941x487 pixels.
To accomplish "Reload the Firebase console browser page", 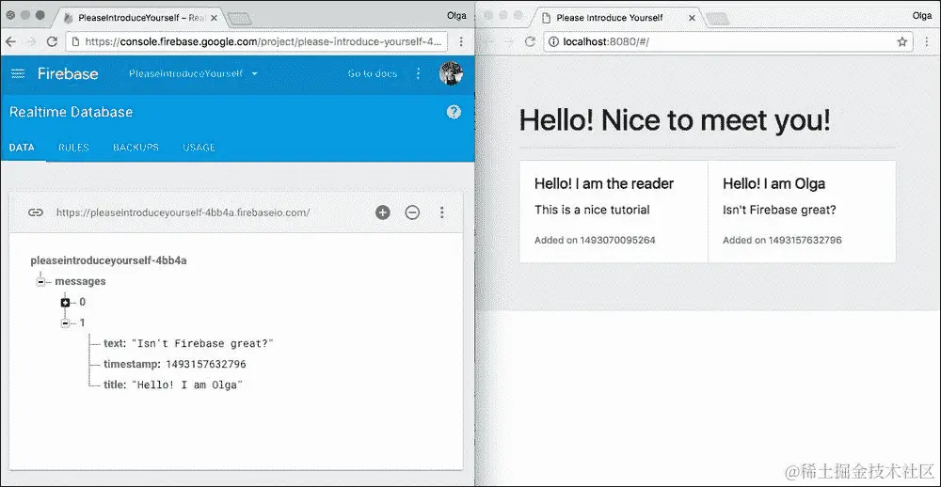I will click(x=52, y=41).
